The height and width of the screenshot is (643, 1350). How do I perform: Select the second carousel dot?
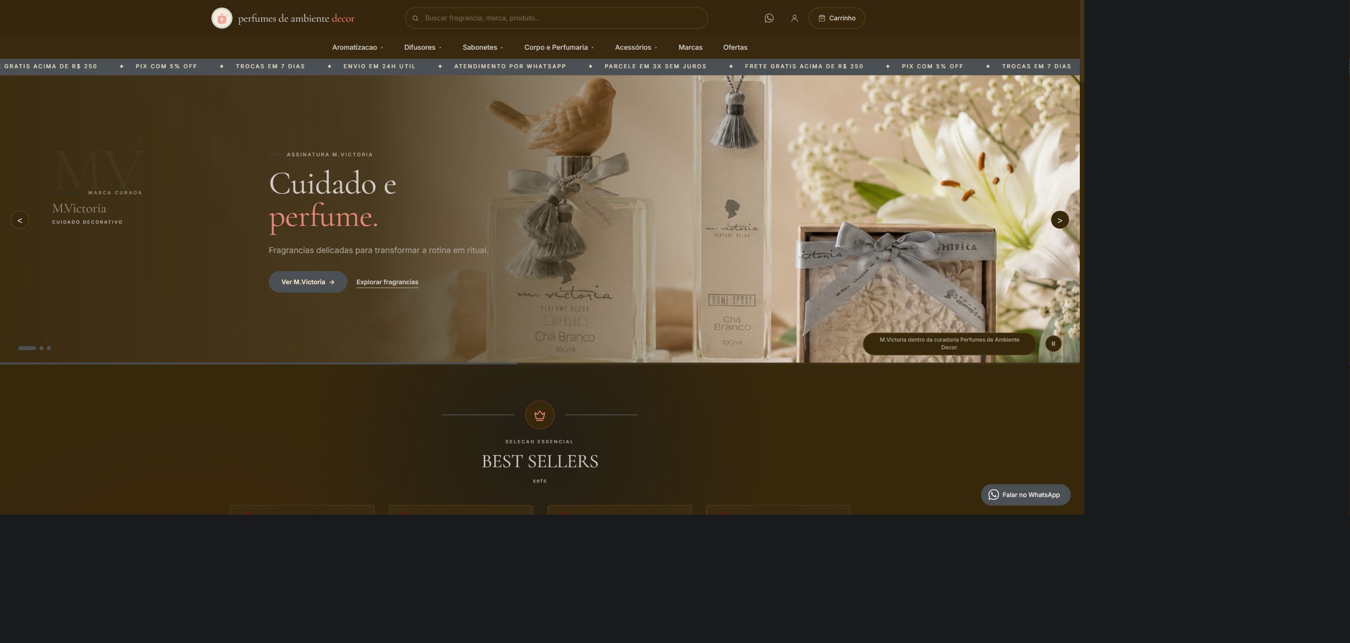click(x=42, y=348)
